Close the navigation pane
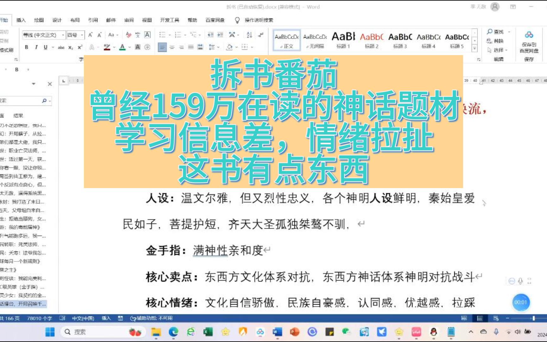 [50, 84]
